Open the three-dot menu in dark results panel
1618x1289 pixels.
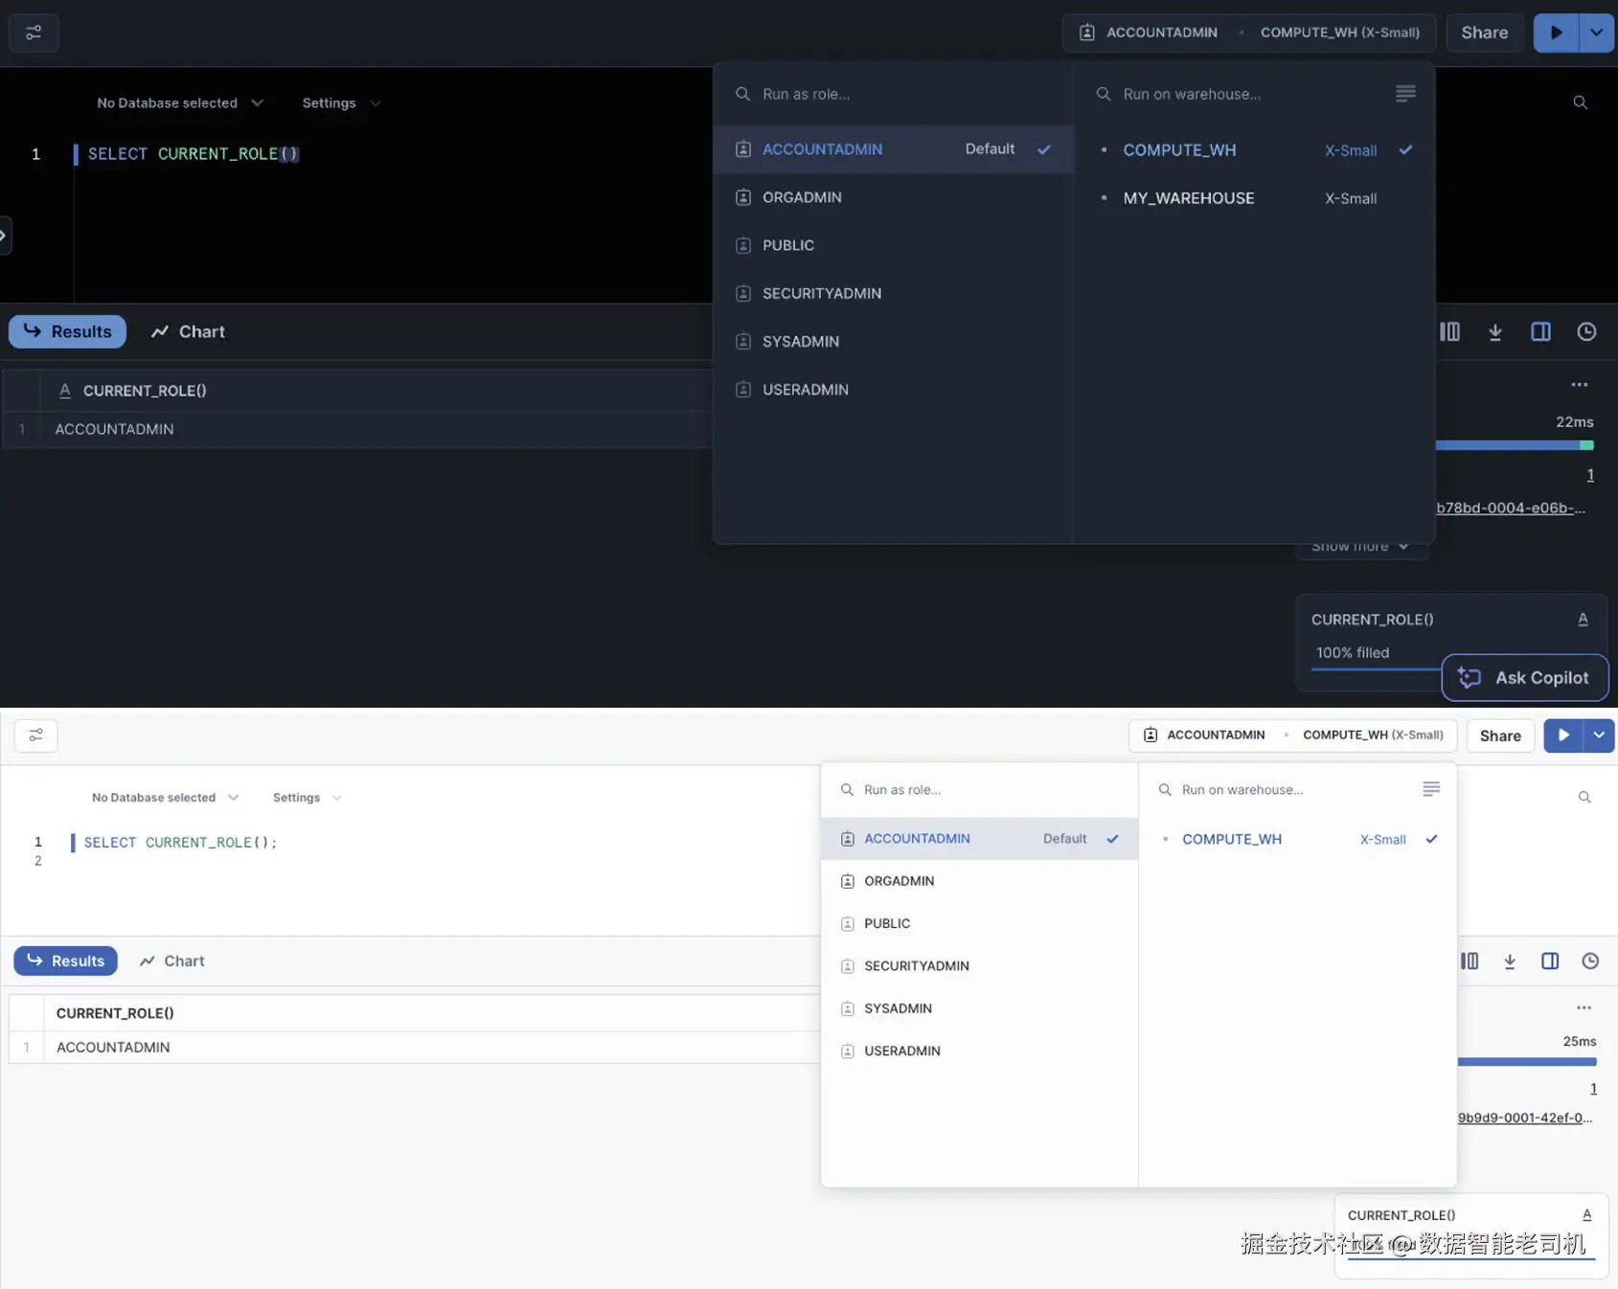[x=1580, y=384]
